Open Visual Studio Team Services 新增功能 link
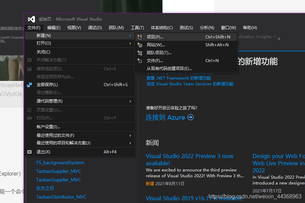 tap(190, 84)
